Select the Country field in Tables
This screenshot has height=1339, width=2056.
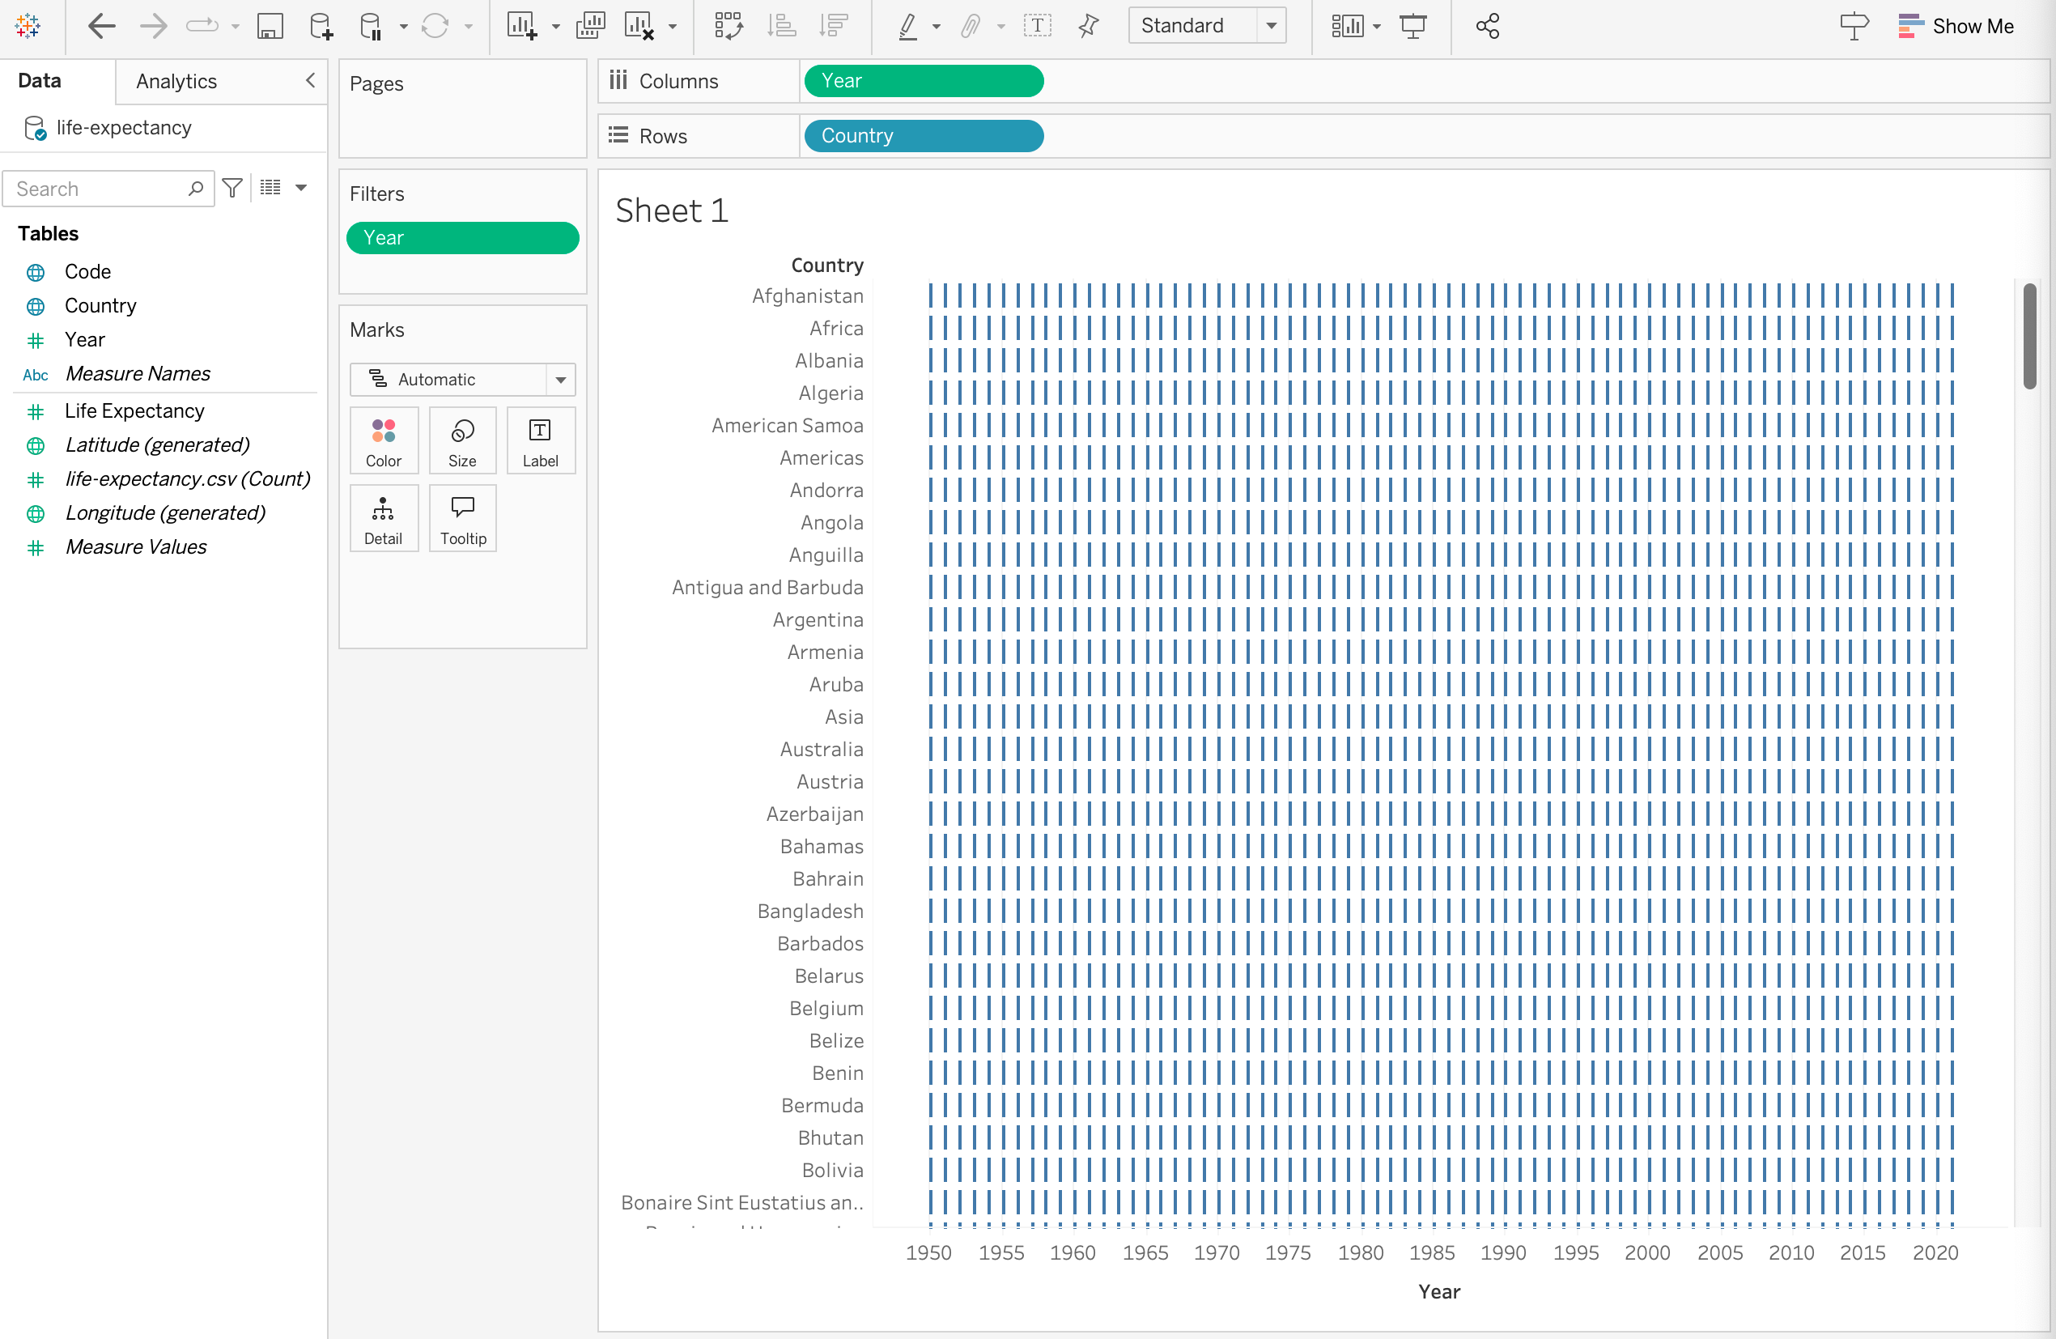pyautogui.click(x=100, y=306)
